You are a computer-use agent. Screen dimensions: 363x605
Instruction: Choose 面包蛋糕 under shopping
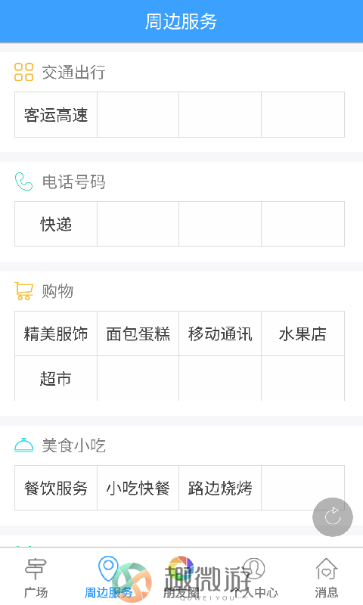pyautogui.click(x=138, y=334)
